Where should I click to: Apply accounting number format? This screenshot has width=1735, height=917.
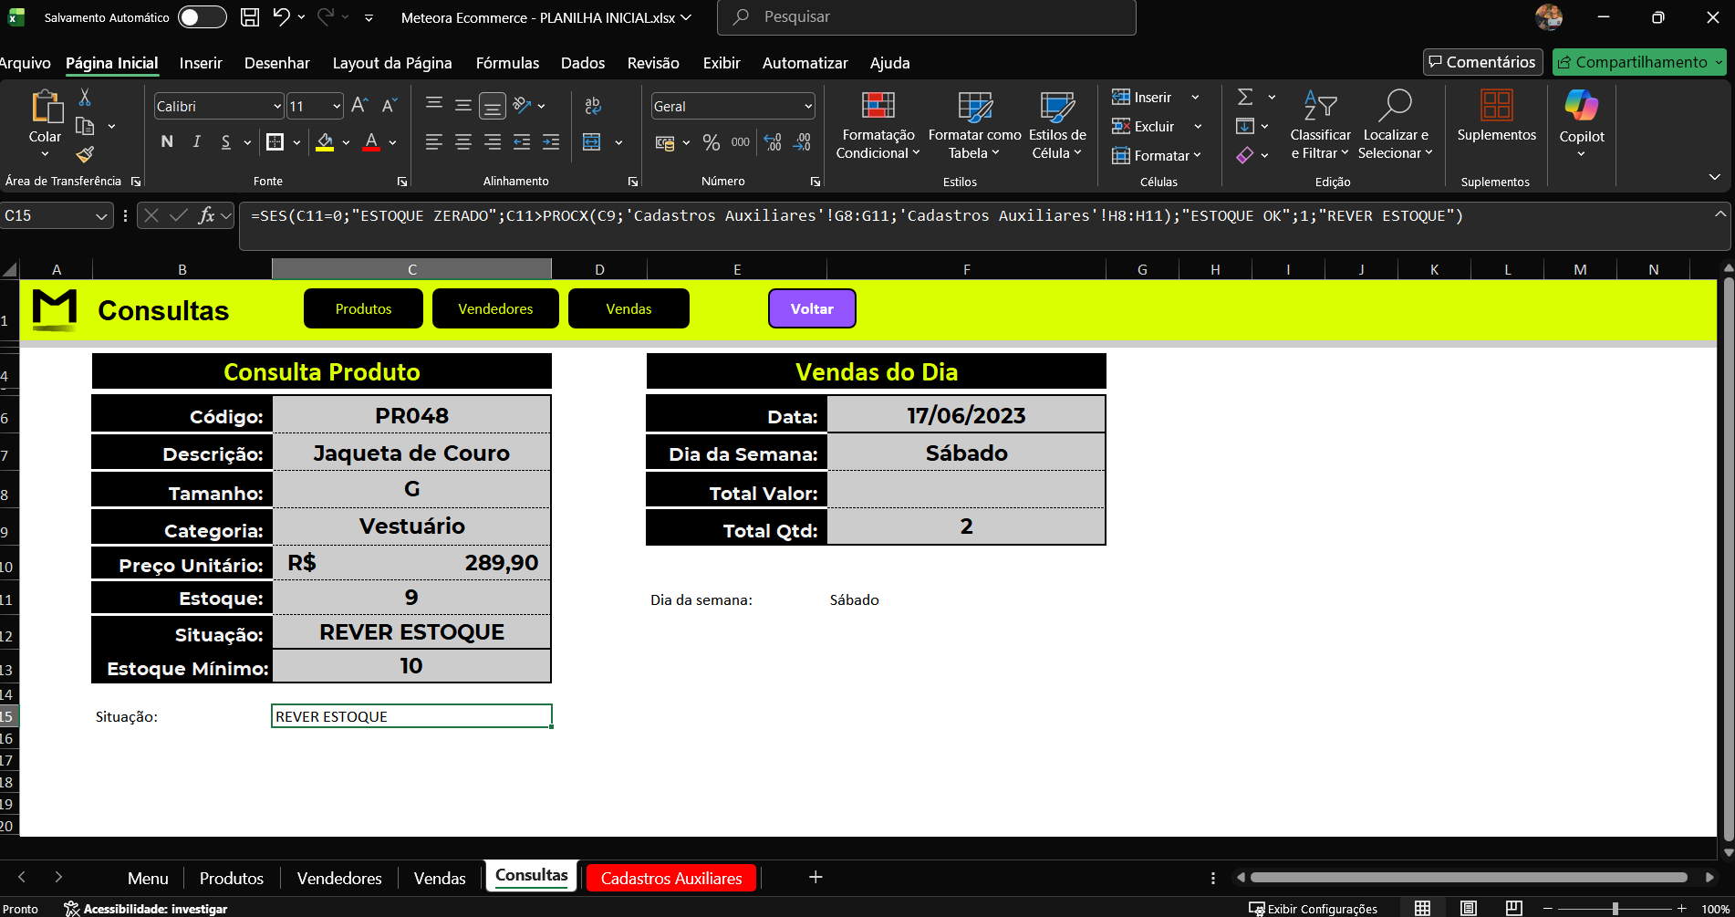(x=665, y=142)
